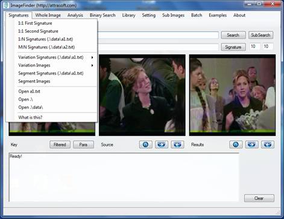This screenshot has width=284, height=219.
Task: Click the first 10 value field
Action: click(x=254, y=47)
